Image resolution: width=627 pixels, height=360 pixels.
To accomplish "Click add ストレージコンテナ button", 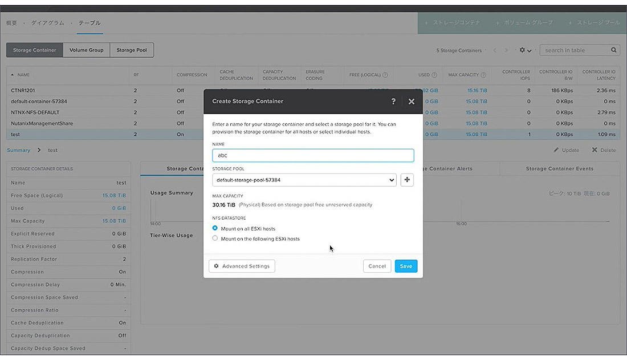I will [452, 23].
